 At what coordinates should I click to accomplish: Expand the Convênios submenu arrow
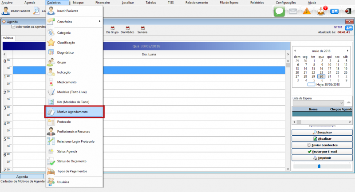(99, 22)
